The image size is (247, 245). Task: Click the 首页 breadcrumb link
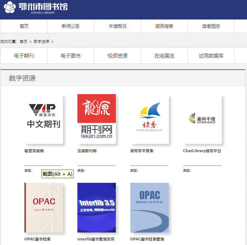[x=24, y=41]
